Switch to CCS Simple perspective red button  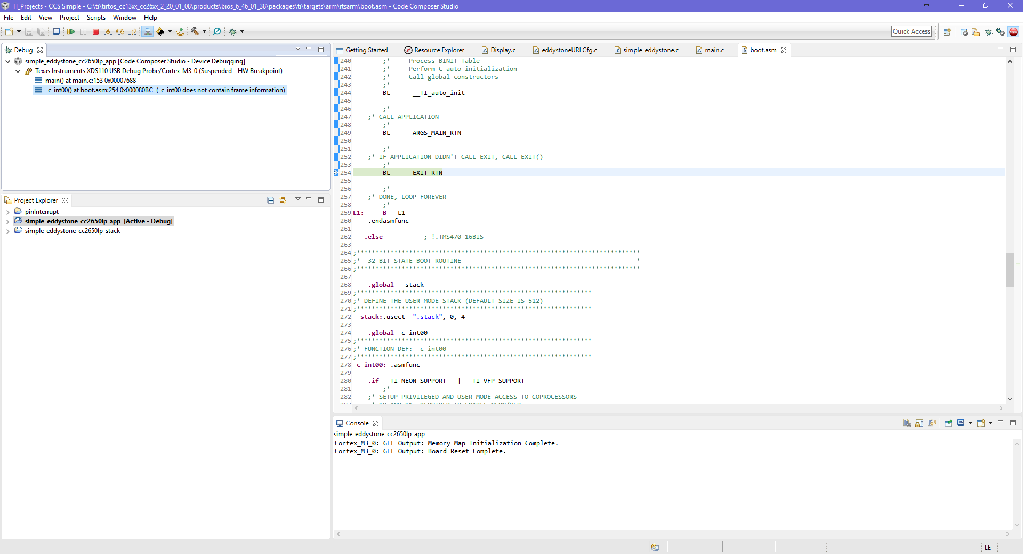(x=1013, y=32)
